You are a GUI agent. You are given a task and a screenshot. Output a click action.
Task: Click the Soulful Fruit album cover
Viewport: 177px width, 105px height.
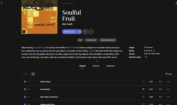tap(40, 17)
